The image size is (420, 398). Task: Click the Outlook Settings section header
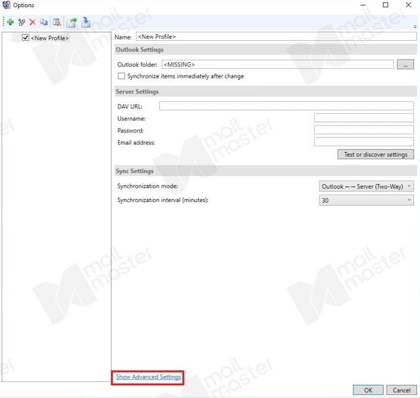tap(265, 50)
